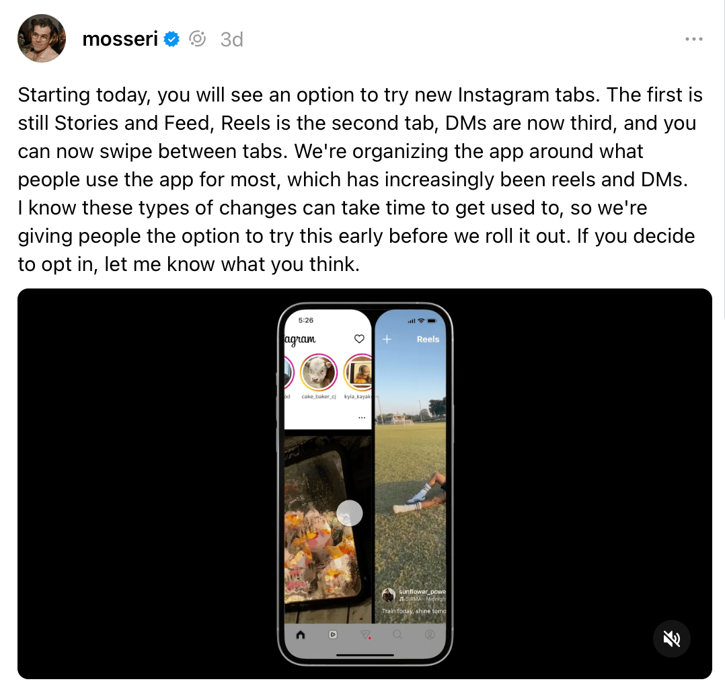Open mosseri's profile picture
Viewport: 725px width, 698px height.
pyautogui.click(x=42, y=38)
